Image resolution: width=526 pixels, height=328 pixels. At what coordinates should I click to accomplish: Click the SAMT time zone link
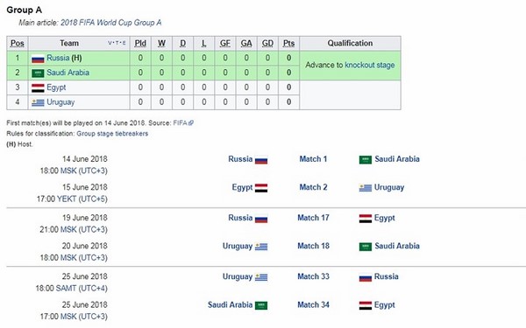click(66, 288)
